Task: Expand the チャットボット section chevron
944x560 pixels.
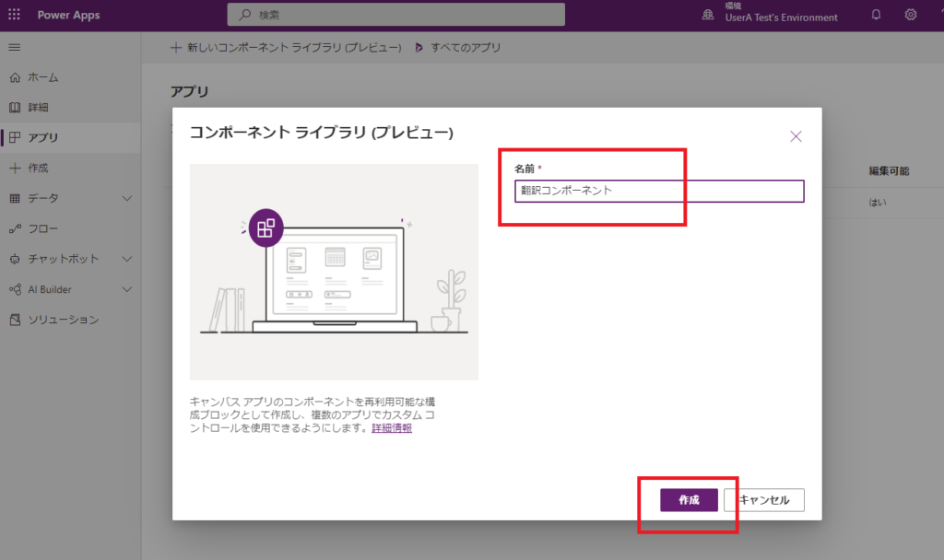Action: 127,259
